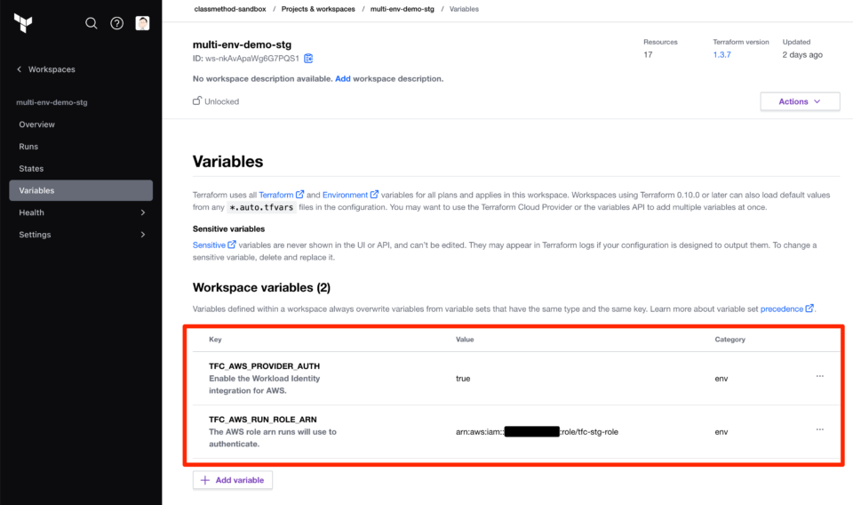Click the user avatar picture
The width and height of the screenshot is (853, 505).
pos(142,23)
